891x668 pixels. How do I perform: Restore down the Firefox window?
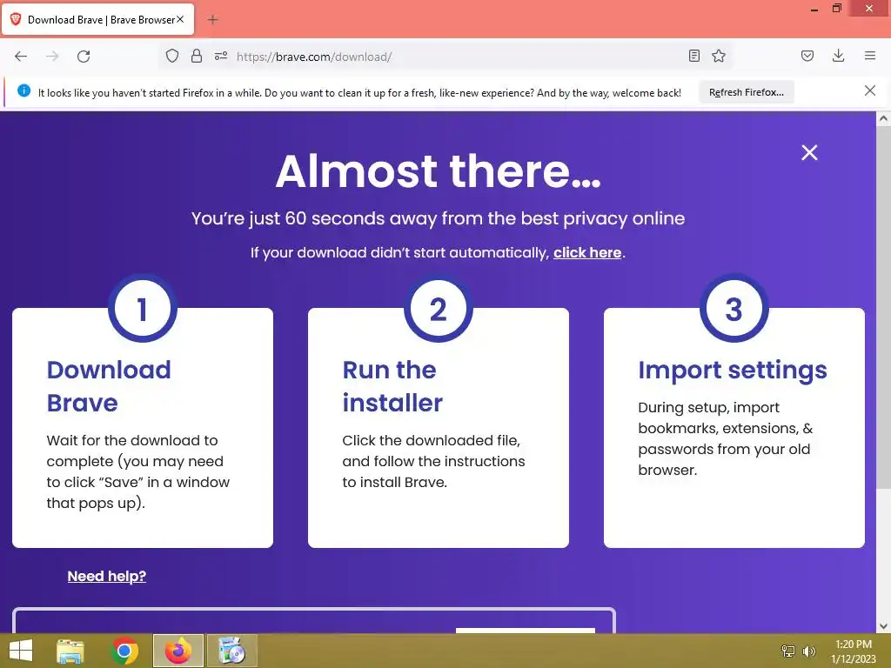(x=836, y=9)
